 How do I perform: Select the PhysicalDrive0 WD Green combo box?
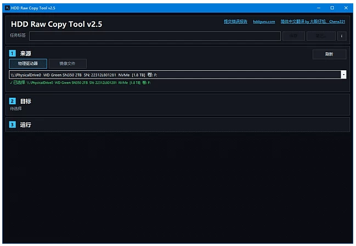click(174, 75)
